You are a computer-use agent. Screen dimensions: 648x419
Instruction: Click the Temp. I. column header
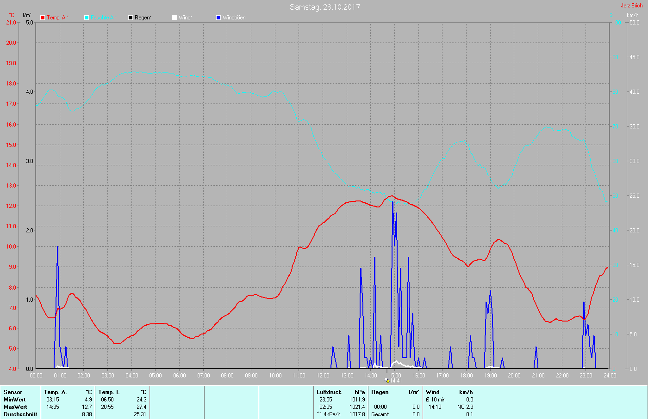tap(109, 392)
